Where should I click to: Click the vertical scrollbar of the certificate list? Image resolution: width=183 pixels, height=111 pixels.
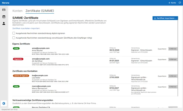[x=178, y=58]
